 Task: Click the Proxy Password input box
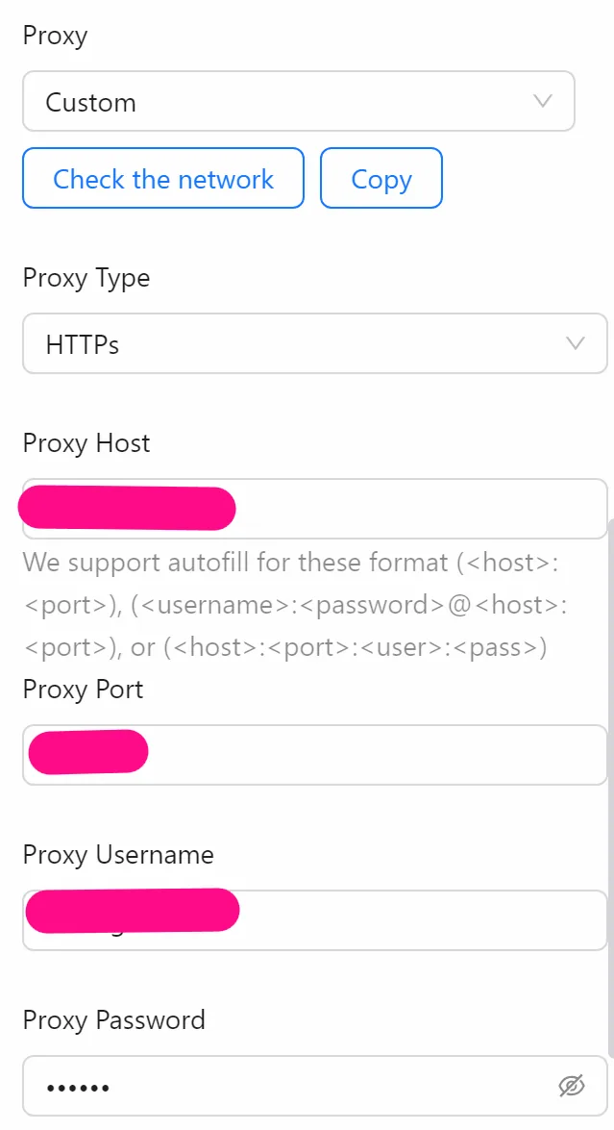288,1085
